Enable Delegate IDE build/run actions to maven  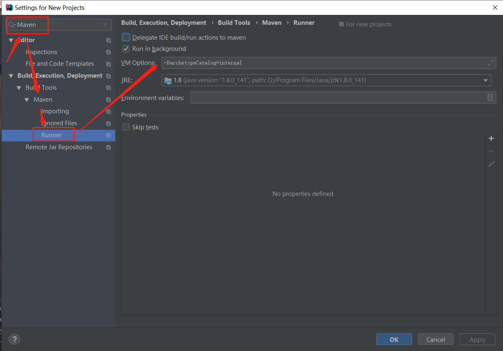point(126,37)
